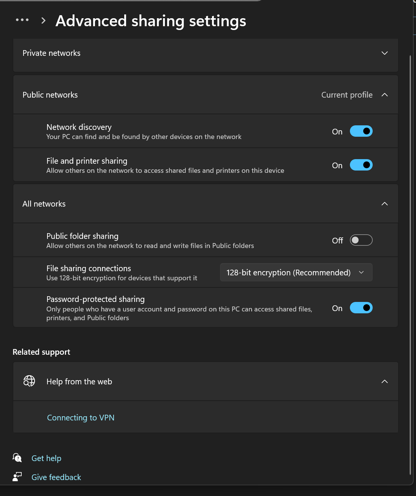Turn off File and printer sharing
Image resolution: width=416 pixels, height=496 pixels.
361,165
